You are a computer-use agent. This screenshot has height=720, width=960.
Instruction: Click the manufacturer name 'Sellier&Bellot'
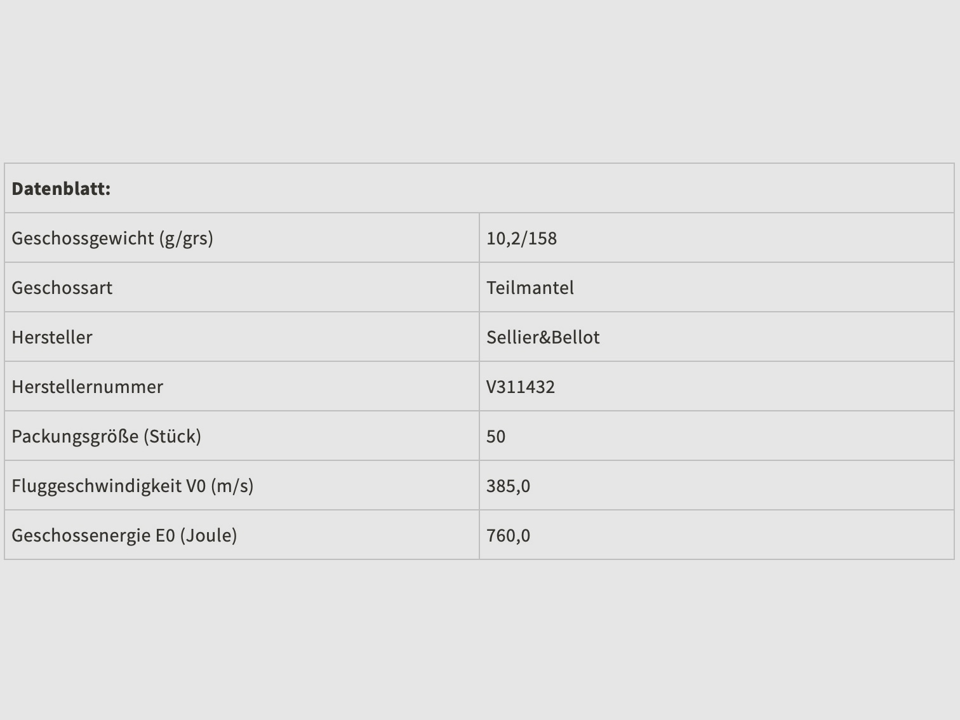(x=543, y=337)
